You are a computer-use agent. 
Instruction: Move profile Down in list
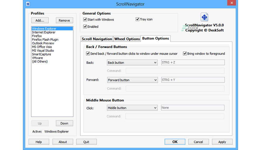point(64,123)
